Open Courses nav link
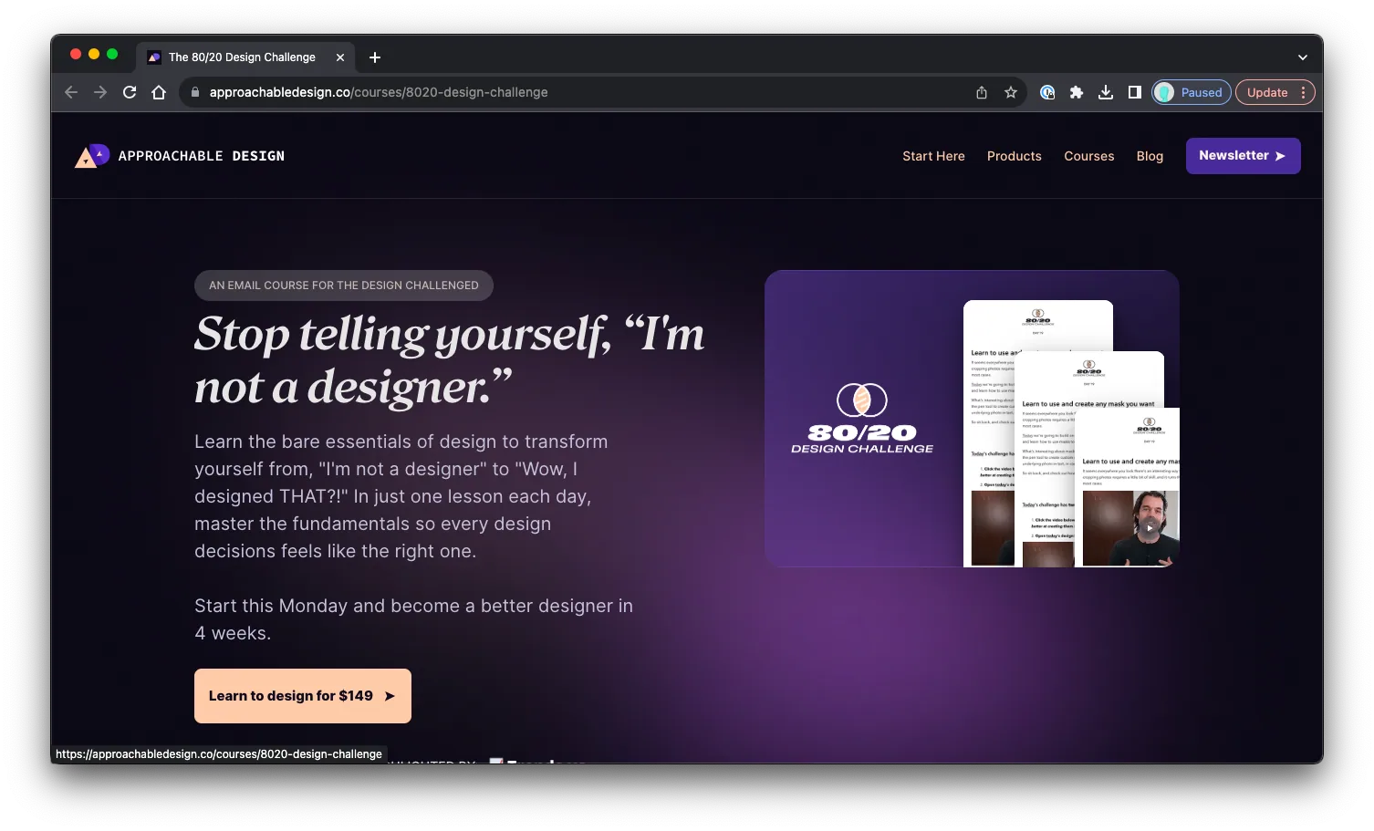 click(1088, 156)
